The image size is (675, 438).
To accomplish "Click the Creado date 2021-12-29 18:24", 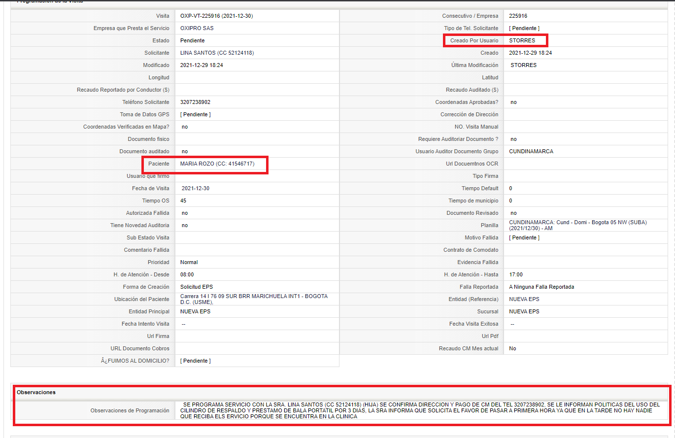I will [530, 53].
